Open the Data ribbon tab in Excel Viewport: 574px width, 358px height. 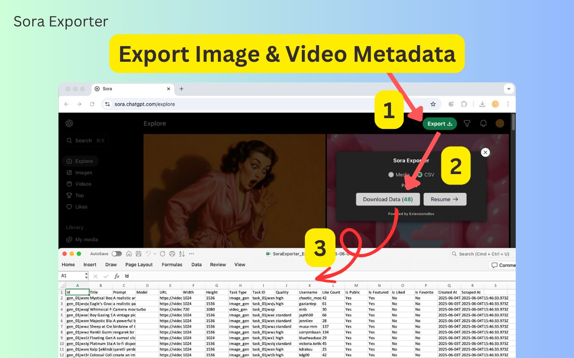(x=196, y=264)
